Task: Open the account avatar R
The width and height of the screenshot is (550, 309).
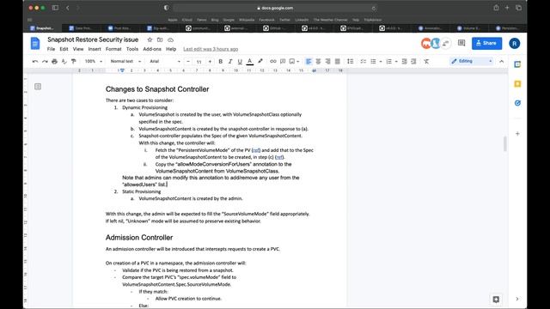Action: point(514,44)
